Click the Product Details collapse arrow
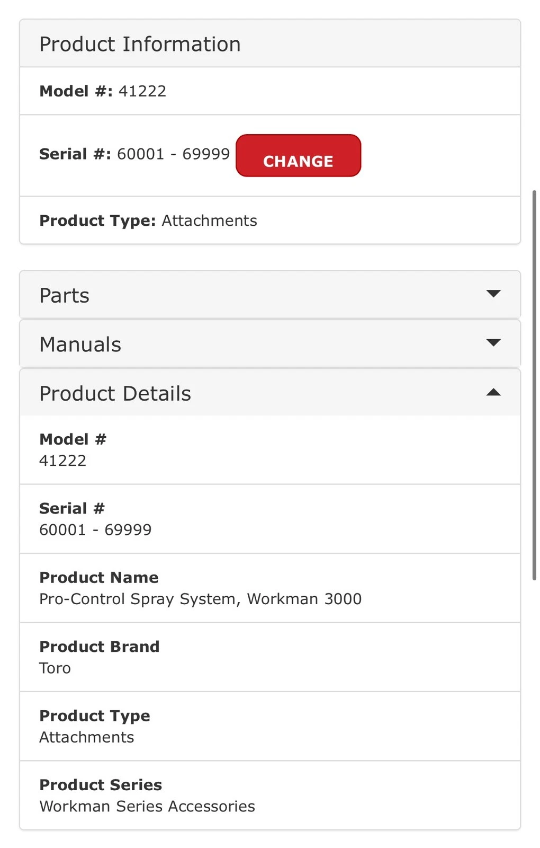Viewport: 540px width, 848px height. point(493,393)
